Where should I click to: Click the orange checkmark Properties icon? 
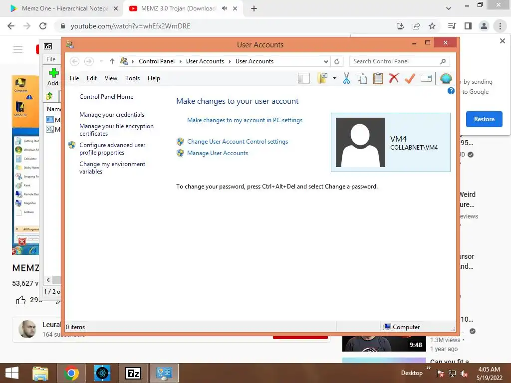click(x=410, y=78)
